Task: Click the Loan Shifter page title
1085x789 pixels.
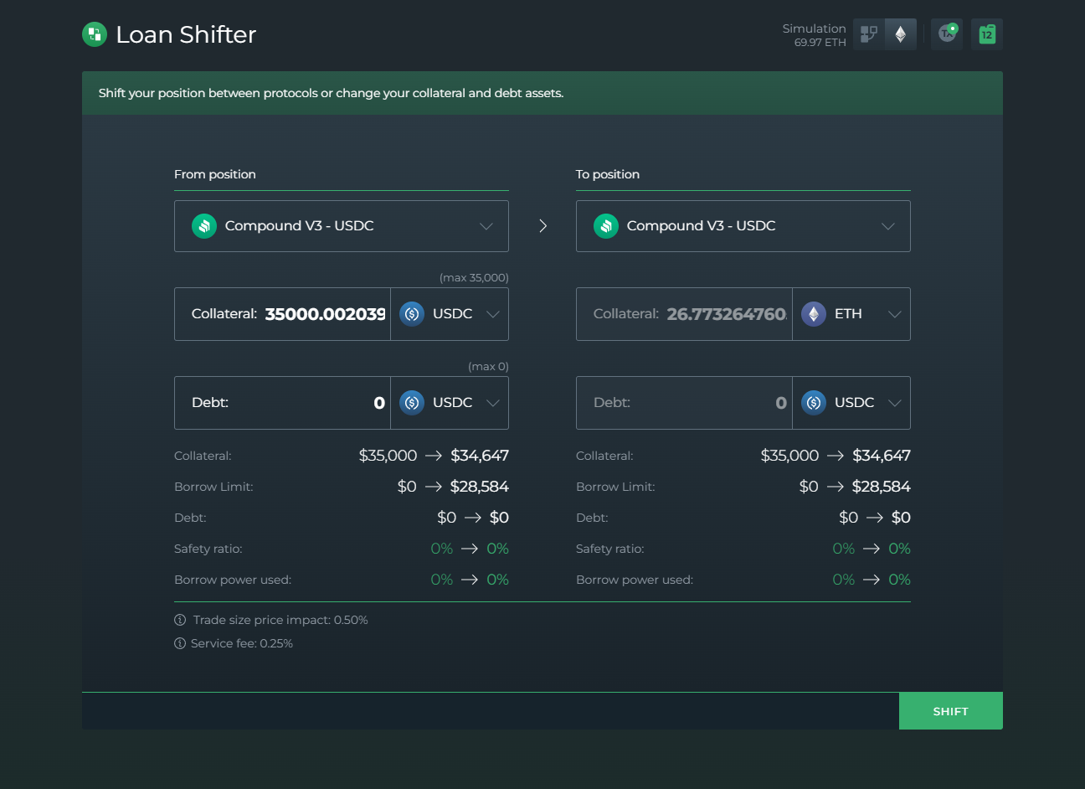Action: tap(186, 34)
